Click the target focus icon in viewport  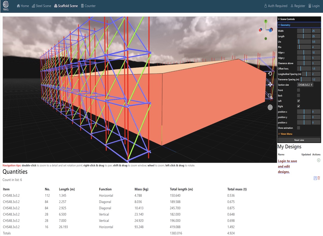click(270, 107)
